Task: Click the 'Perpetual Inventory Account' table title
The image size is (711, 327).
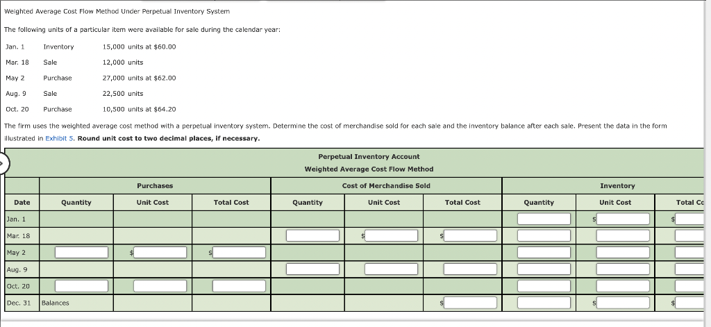Action: [369, 157]
